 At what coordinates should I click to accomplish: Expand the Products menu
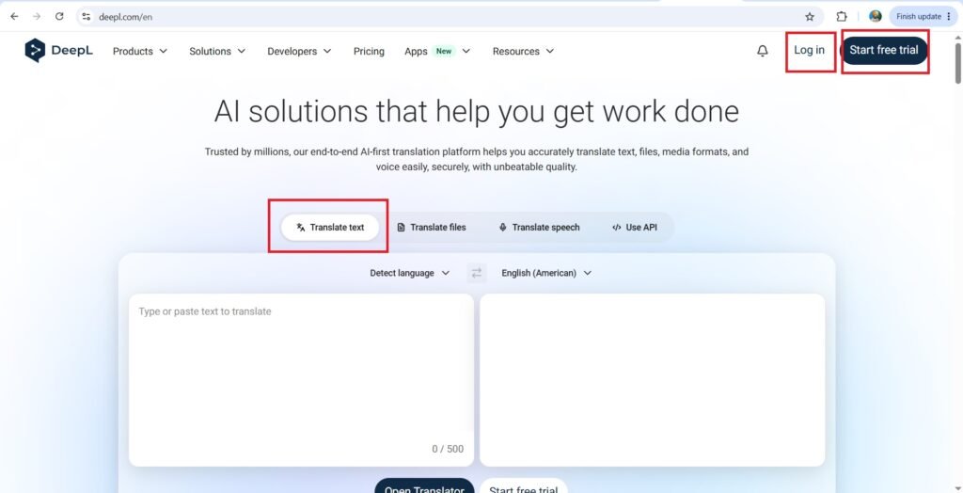140,52
